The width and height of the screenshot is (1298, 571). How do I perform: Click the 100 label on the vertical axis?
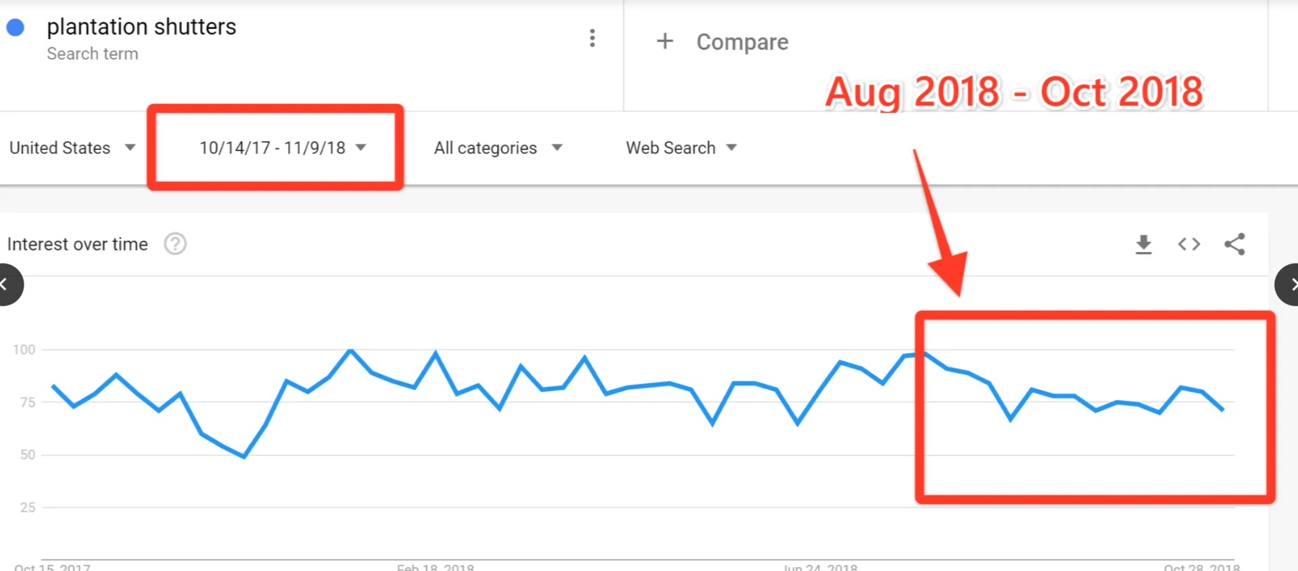pos(24,349)
